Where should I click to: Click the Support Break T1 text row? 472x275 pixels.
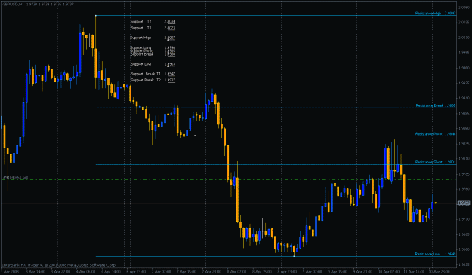click(153, 74)
